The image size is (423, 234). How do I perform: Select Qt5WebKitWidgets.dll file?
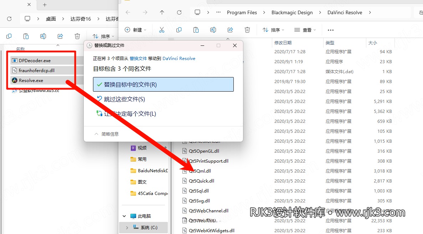(212, 230)
